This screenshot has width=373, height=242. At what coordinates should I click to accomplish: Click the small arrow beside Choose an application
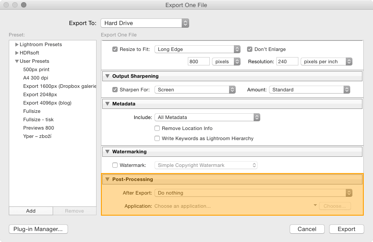(x=315, y=205)
